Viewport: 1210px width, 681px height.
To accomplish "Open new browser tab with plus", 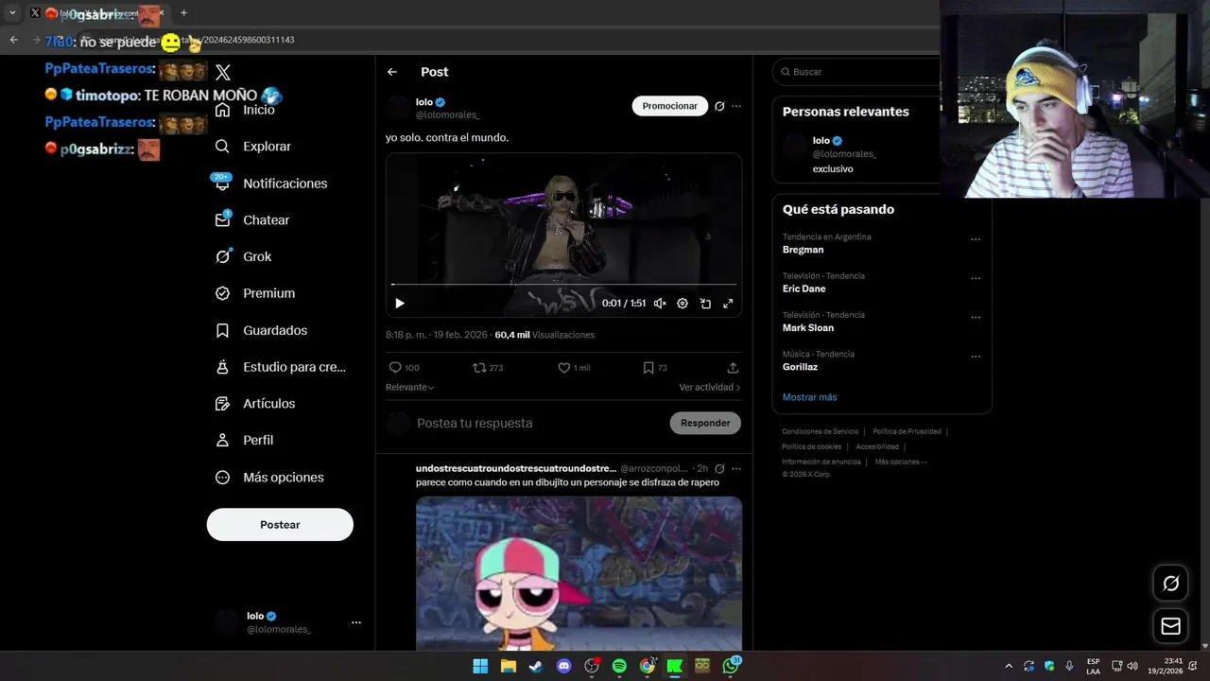I will [183, 13].
